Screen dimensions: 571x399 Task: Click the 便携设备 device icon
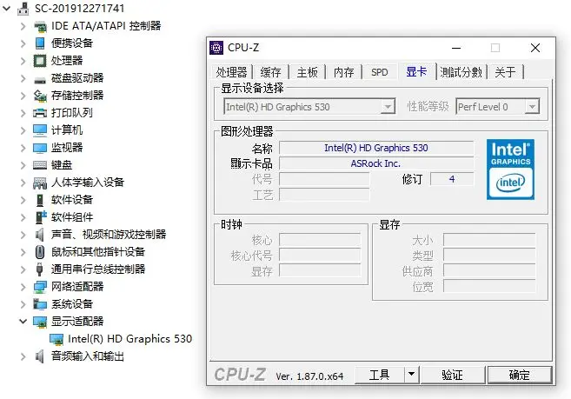(40, 43)
